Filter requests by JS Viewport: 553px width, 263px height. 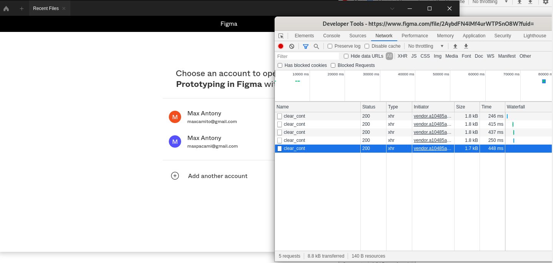pyautogui.click(x=414, y=56)
